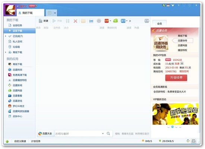Click the green leaf icon in title bar
Image resolution: width=205 pixels, height=149 pixels.
pyautogui.click(x=164, y=5)
